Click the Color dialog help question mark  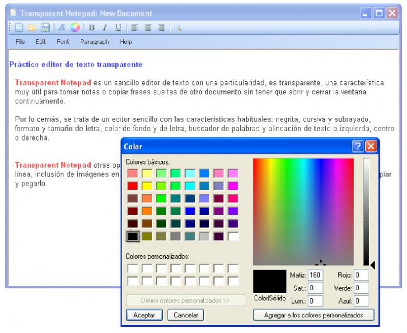[x=358, y=147]
